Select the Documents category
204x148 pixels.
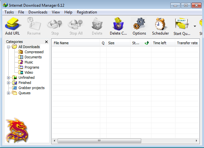33,57
